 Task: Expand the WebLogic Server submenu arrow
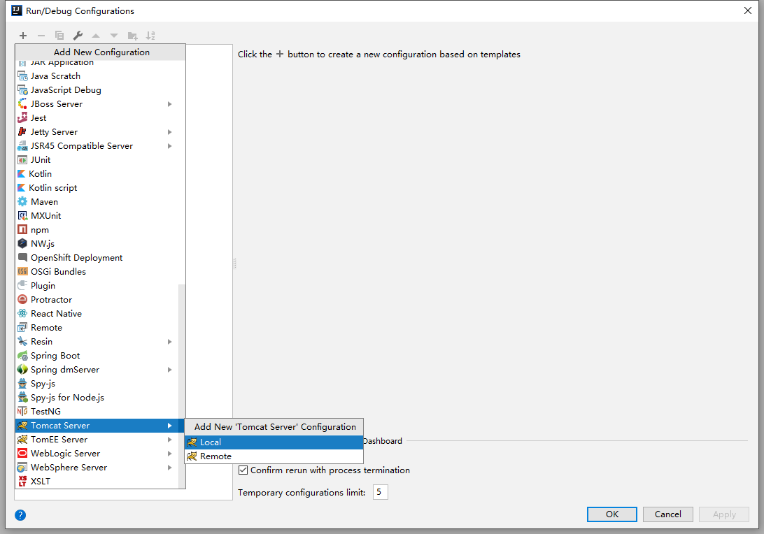(169, 453)
